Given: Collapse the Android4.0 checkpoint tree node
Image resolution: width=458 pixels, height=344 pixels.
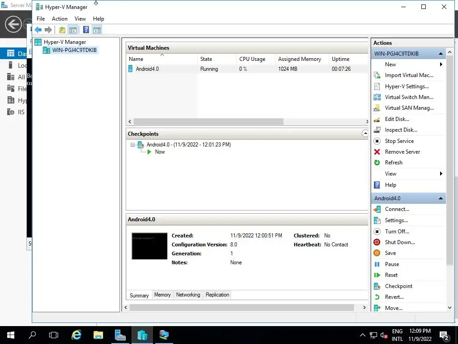Looking at the screenshot, I should 132,145.
